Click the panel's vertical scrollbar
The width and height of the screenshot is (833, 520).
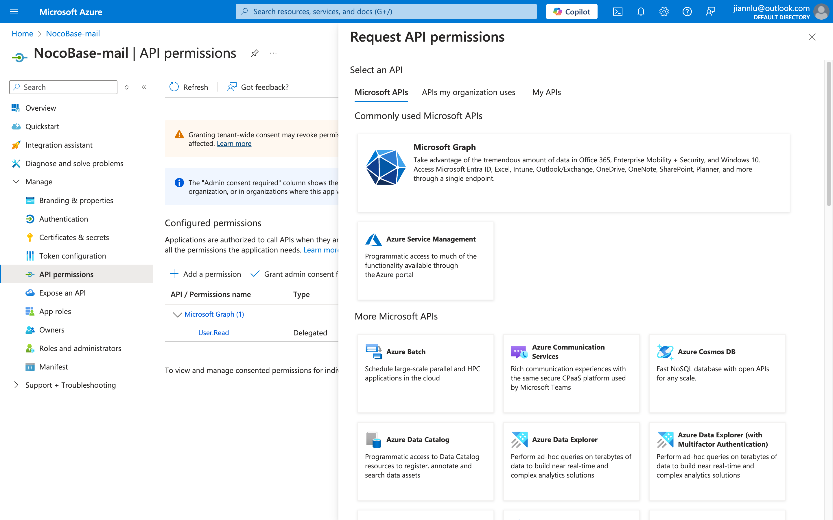829,134
